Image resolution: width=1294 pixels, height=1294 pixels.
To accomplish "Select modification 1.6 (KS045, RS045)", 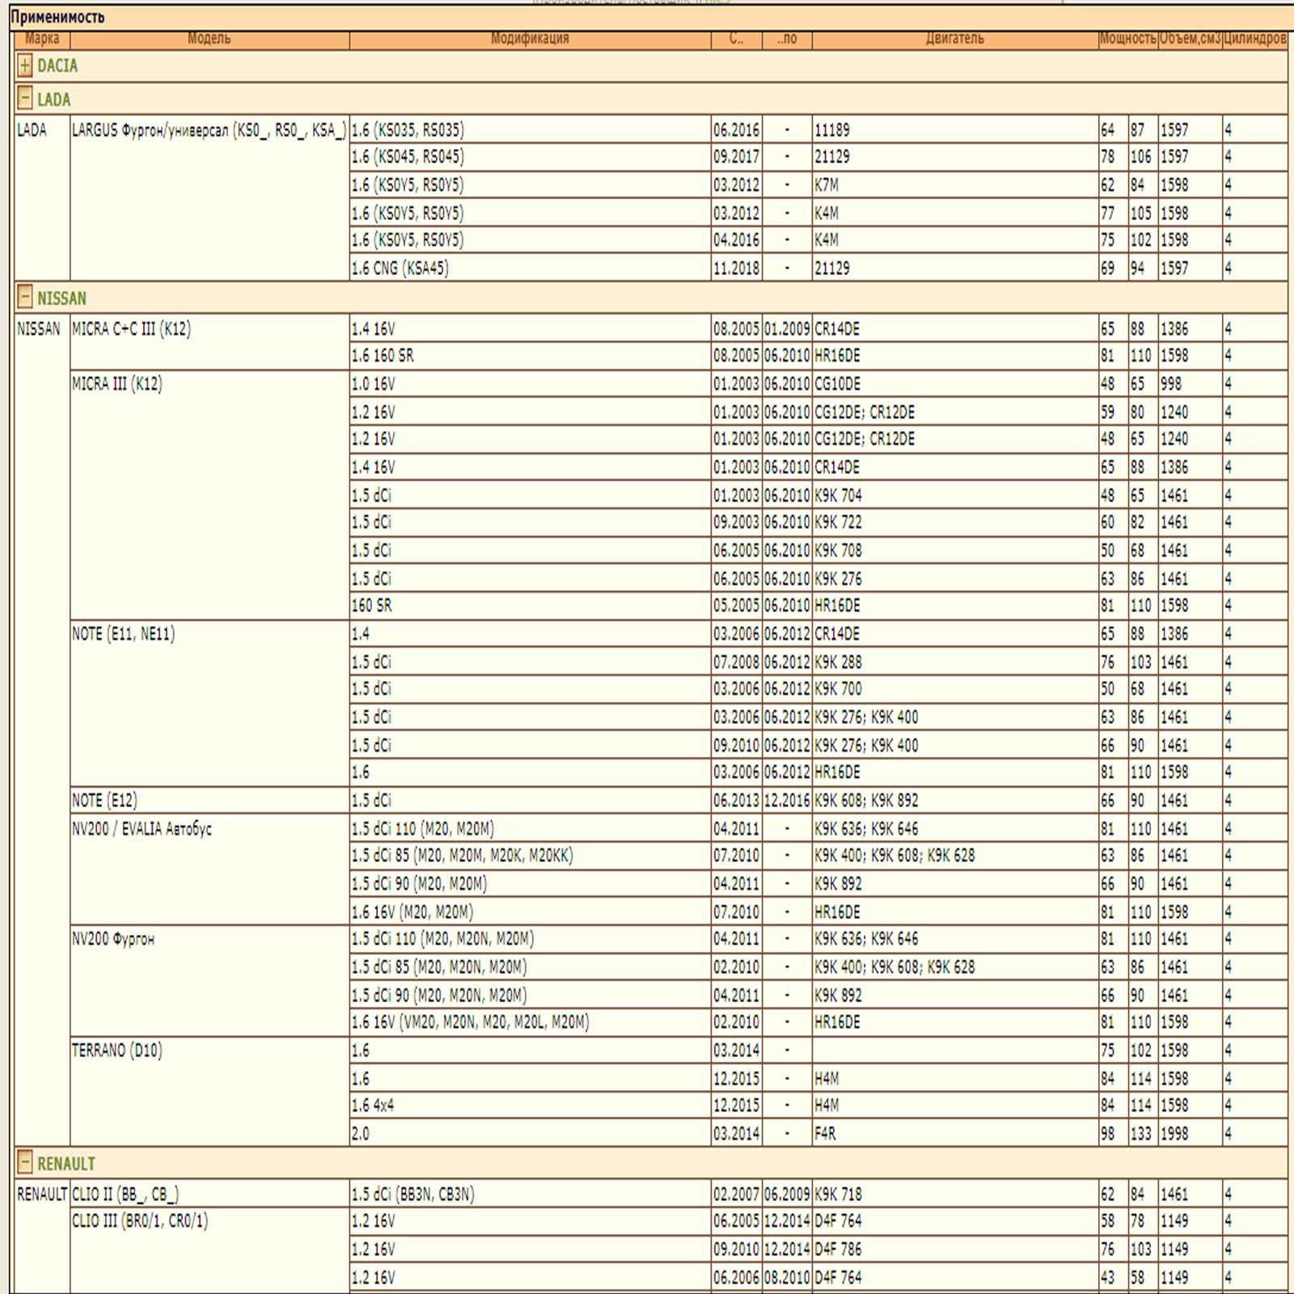I will (x=408, y=157).
